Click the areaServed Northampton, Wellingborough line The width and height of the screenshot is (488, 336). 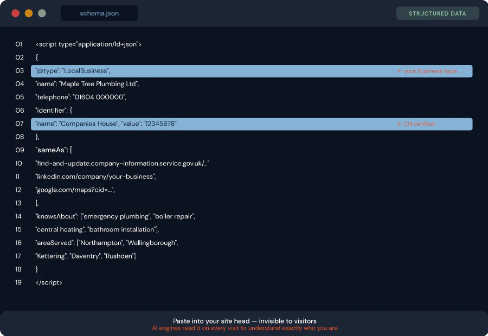tap(107, 243)
